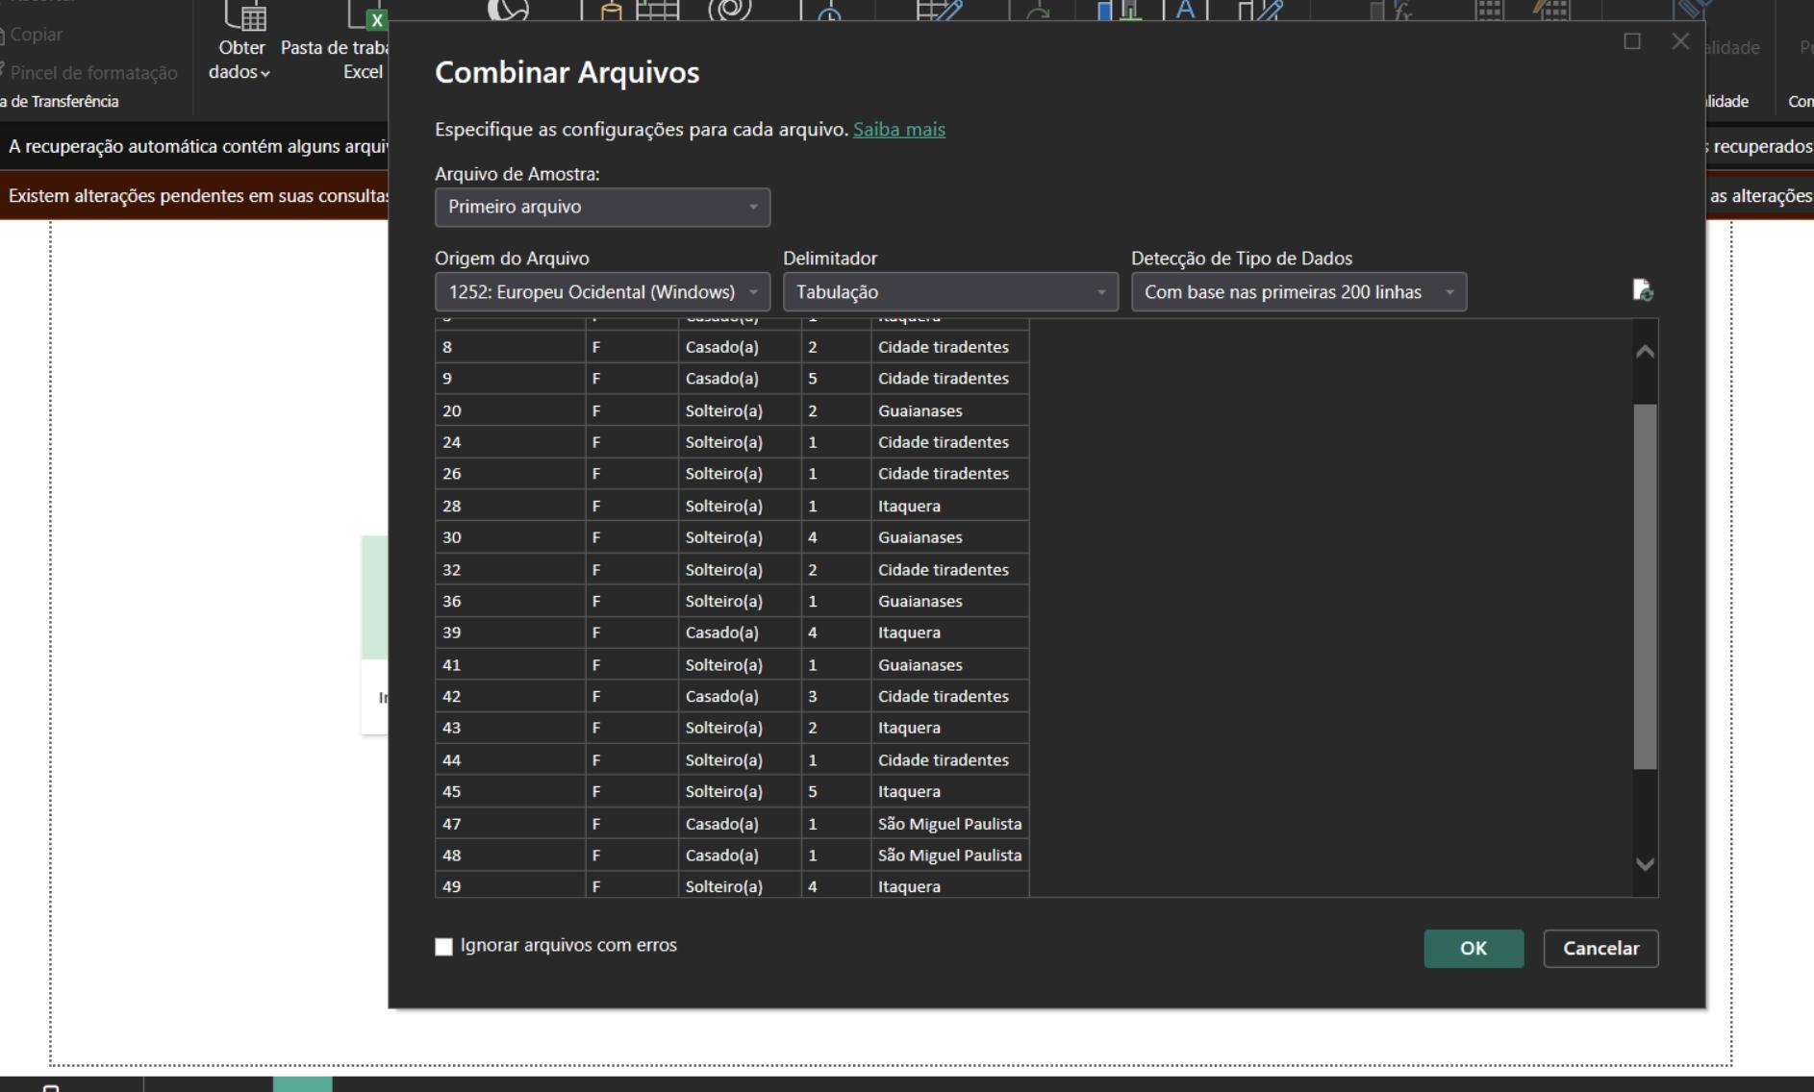Image resolution: width=1814 pixels, height=1092 pixels.
Task: Select Guaianases in row 30
Action: pyautogui.click(x=949, y=537)
